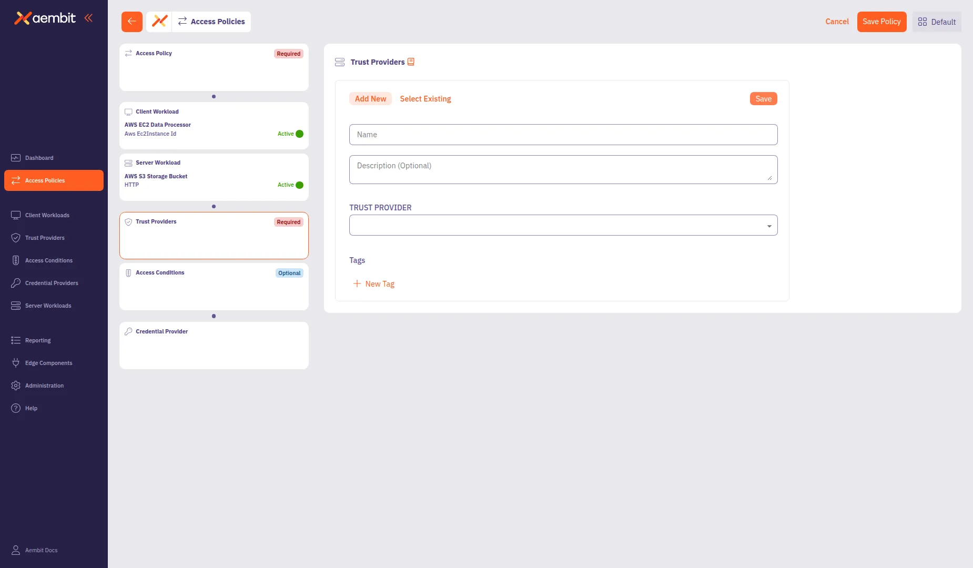
Task: Toggle Active status on AWS EC2 Data Processor
Action: 298,134
